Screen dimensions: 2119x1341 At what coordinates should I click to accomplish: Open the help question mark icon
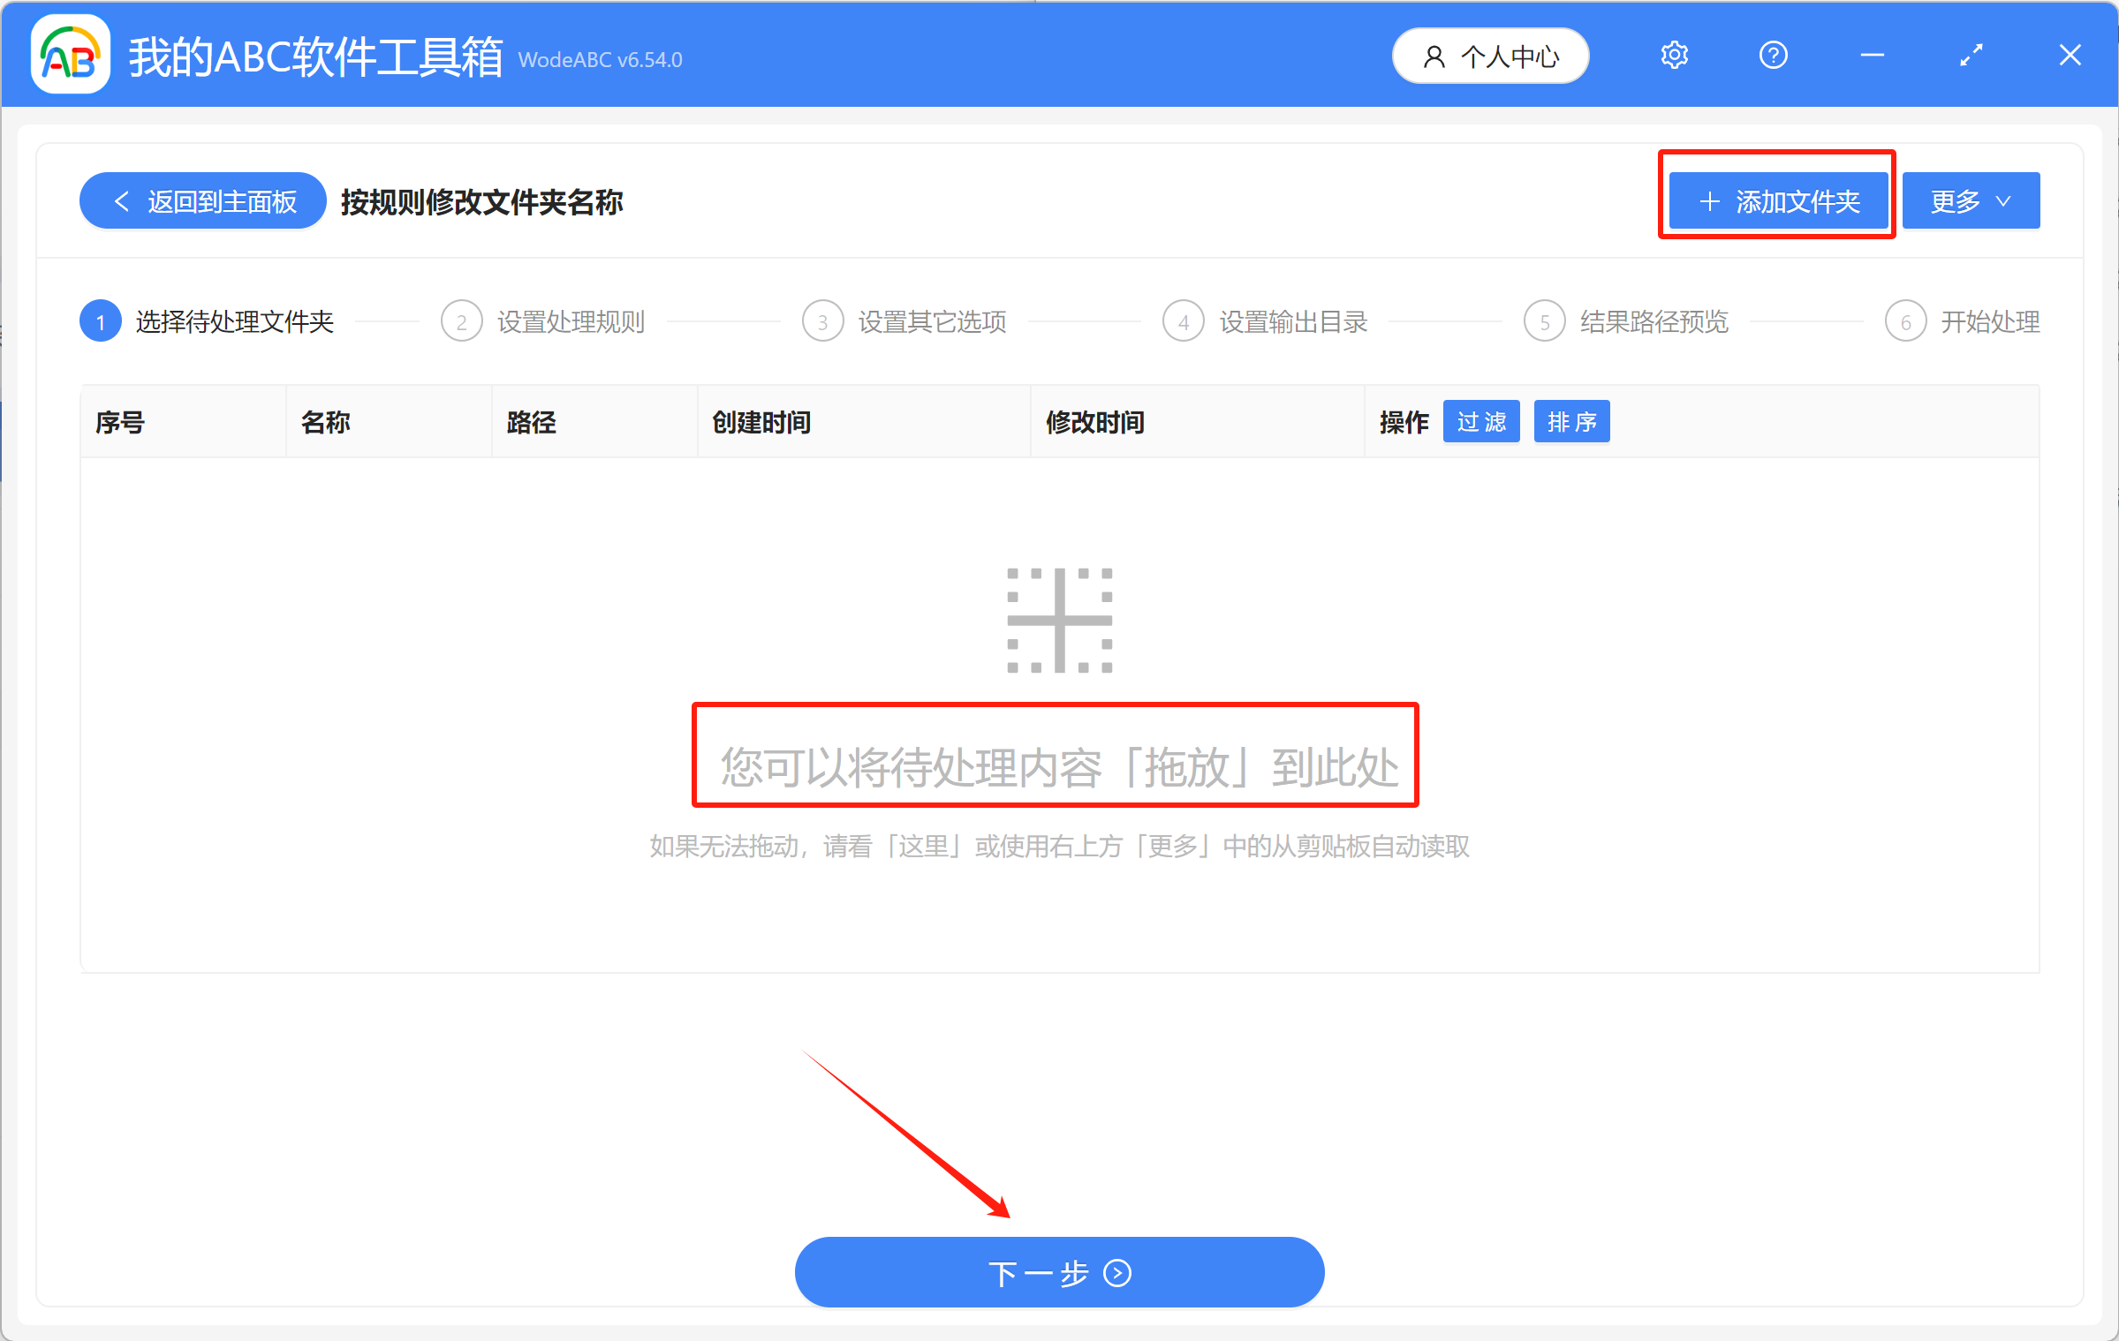[1773, 55]
